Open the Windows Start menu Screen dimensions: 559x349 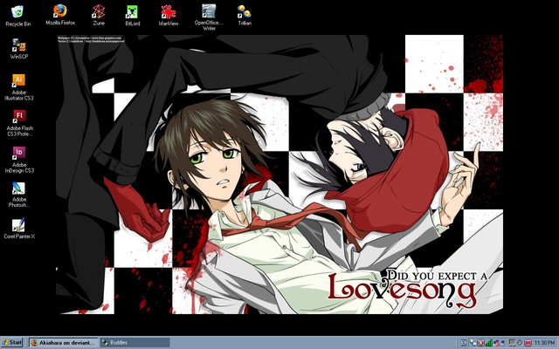11,343
